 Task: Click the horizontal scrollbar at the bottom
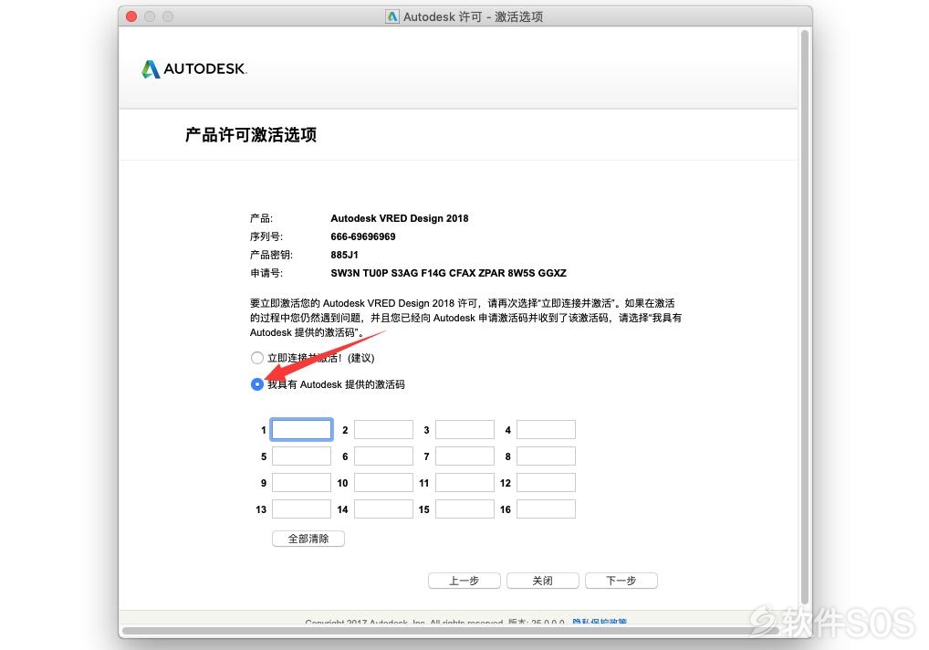tap(450, 631)
